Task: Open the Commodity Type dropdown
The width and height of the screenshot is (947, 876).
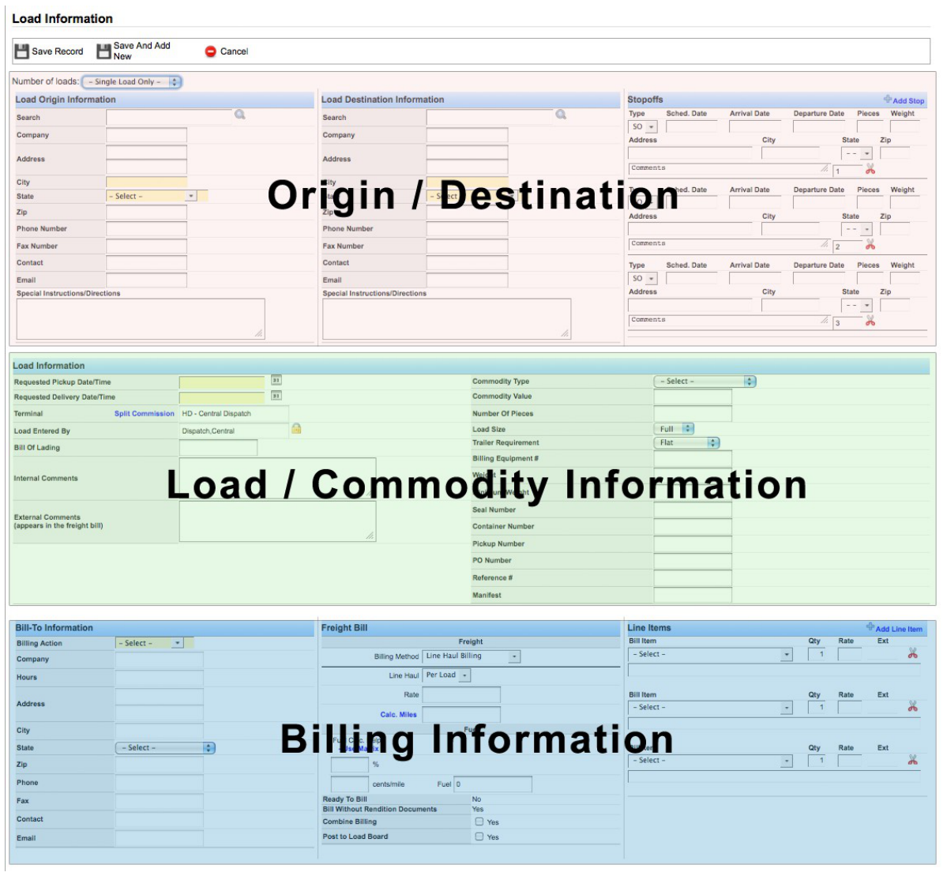Action: 705,382
